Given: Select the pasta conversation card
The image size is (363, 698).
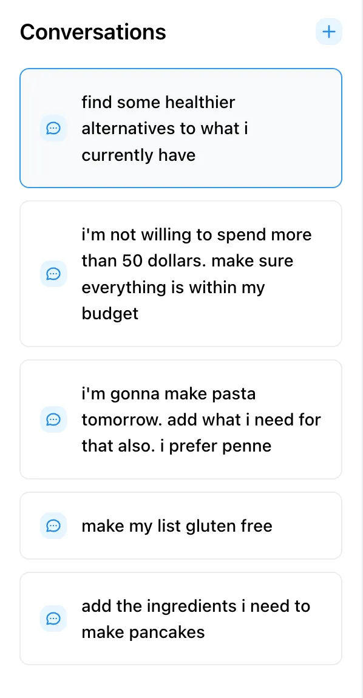Looking at the screenshot, I should (x=180, y=419).
